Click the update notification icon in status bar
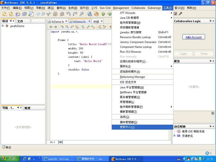216x162 pixels. click(207, 153)
